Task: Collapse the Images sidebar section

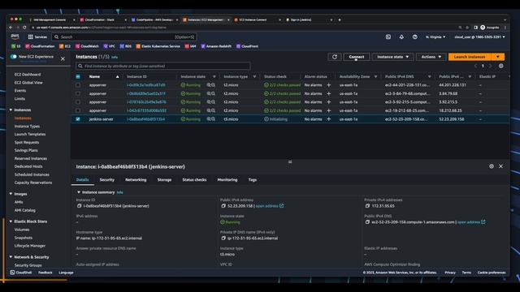Action: [x=11, y=194]
